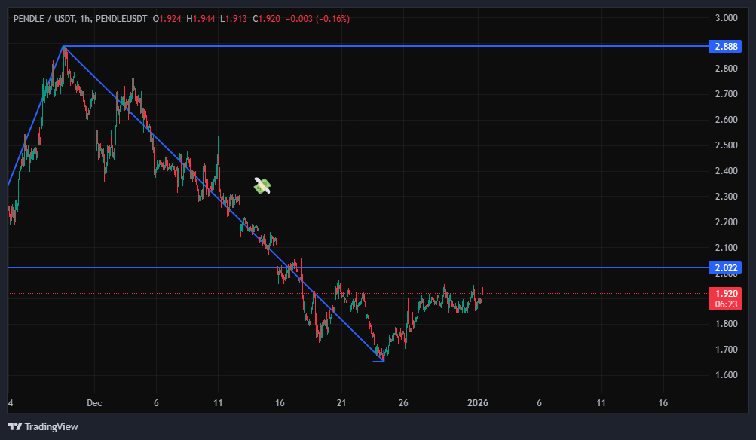Click the TradingView logo
Image resolution: width=756 pixels, height=440 pixels.
(42, 427)
